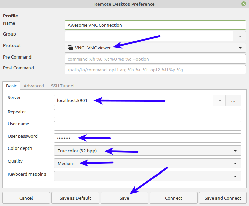This screenshot has height=206, width=249.
Task: Click the Connect button
Action: tap(173, 198)
